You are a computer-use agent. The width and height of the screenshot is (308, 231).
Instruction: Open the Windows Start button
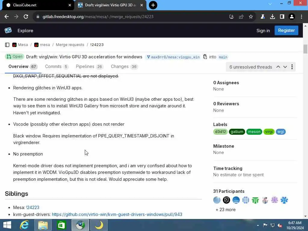7,225
